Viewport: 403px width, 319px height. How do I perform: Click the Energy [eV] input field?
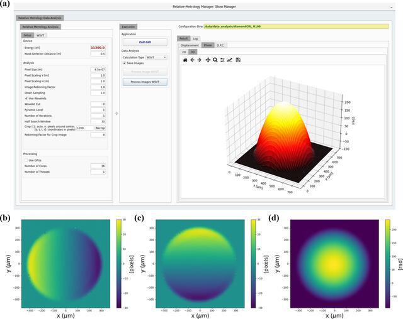coord(98,48)
